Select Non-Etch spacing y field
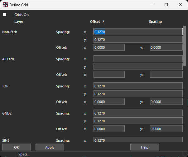Screen dimensions: 188x157 click(138, 40)
